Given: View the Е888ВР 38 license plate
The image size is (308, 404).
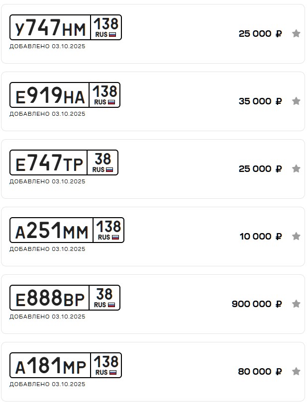Looking at the screenshot, I should point(65,298).
